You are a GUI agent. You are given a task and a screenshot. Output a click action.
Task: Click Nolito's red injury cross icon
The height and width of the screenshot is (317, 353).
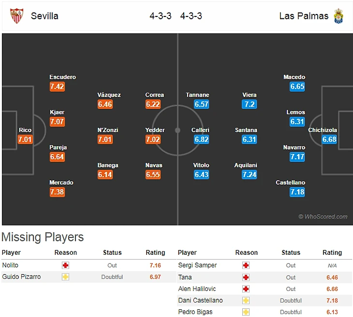click(x=66, y=265)
